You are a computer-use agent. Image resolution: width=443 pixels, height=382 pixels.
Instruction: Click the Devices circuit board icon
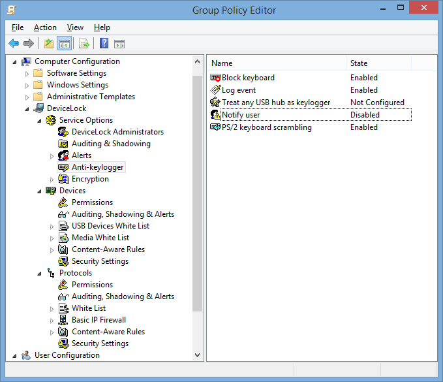click(x=51, y=191)
